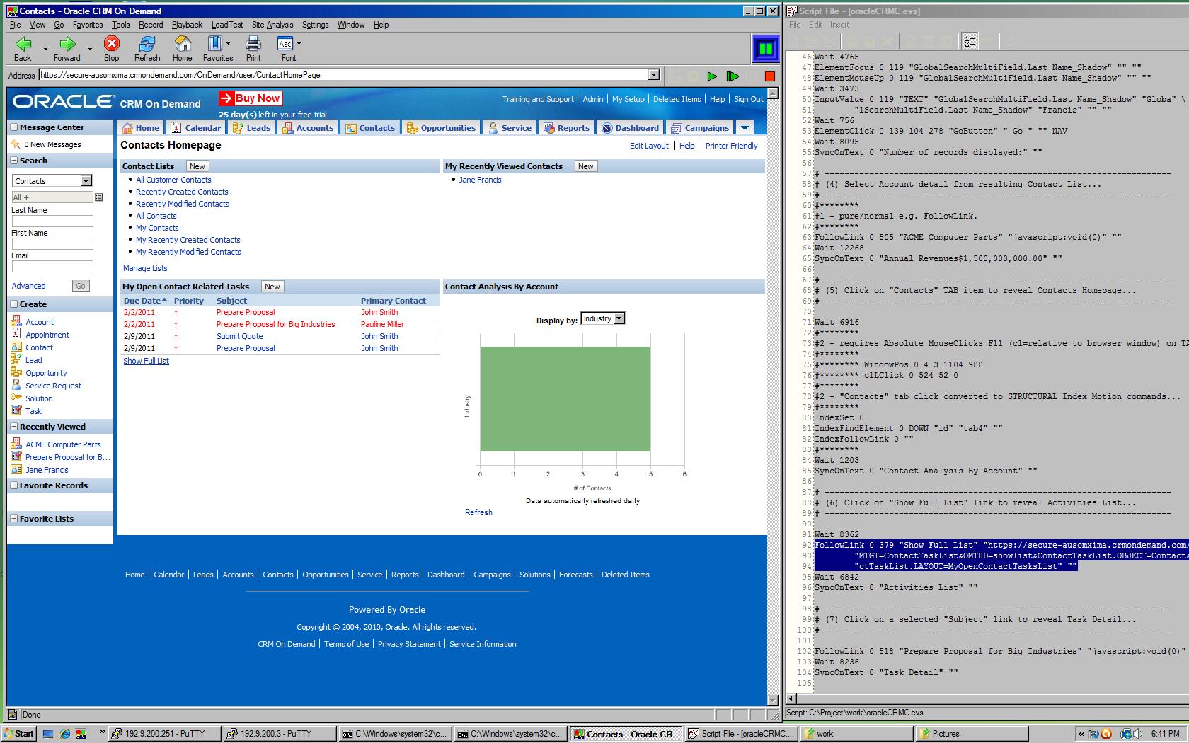Click the Service Request icon under Create
The image size is (1189, 743).
click(16, 385)
